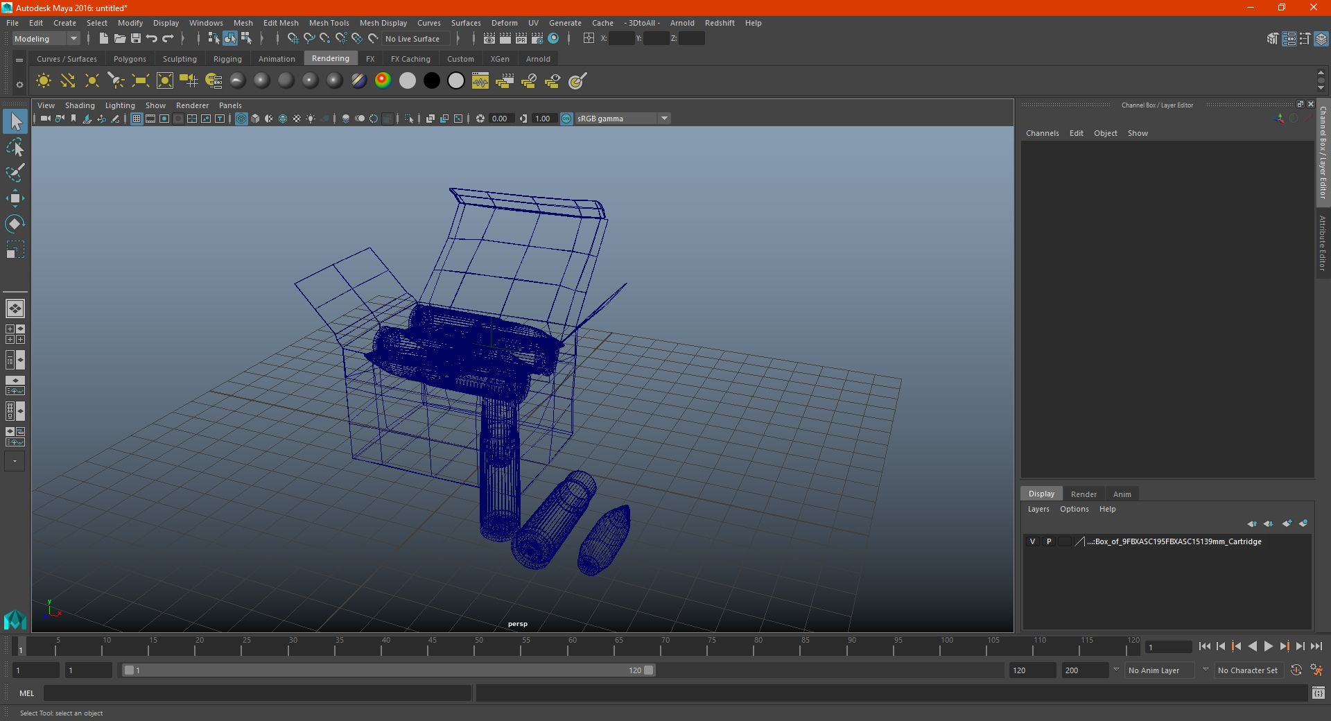This screenshot has width=1331, height=721.
Task: Open Layers menu in Layer Editor
Action: [1038, 509]
